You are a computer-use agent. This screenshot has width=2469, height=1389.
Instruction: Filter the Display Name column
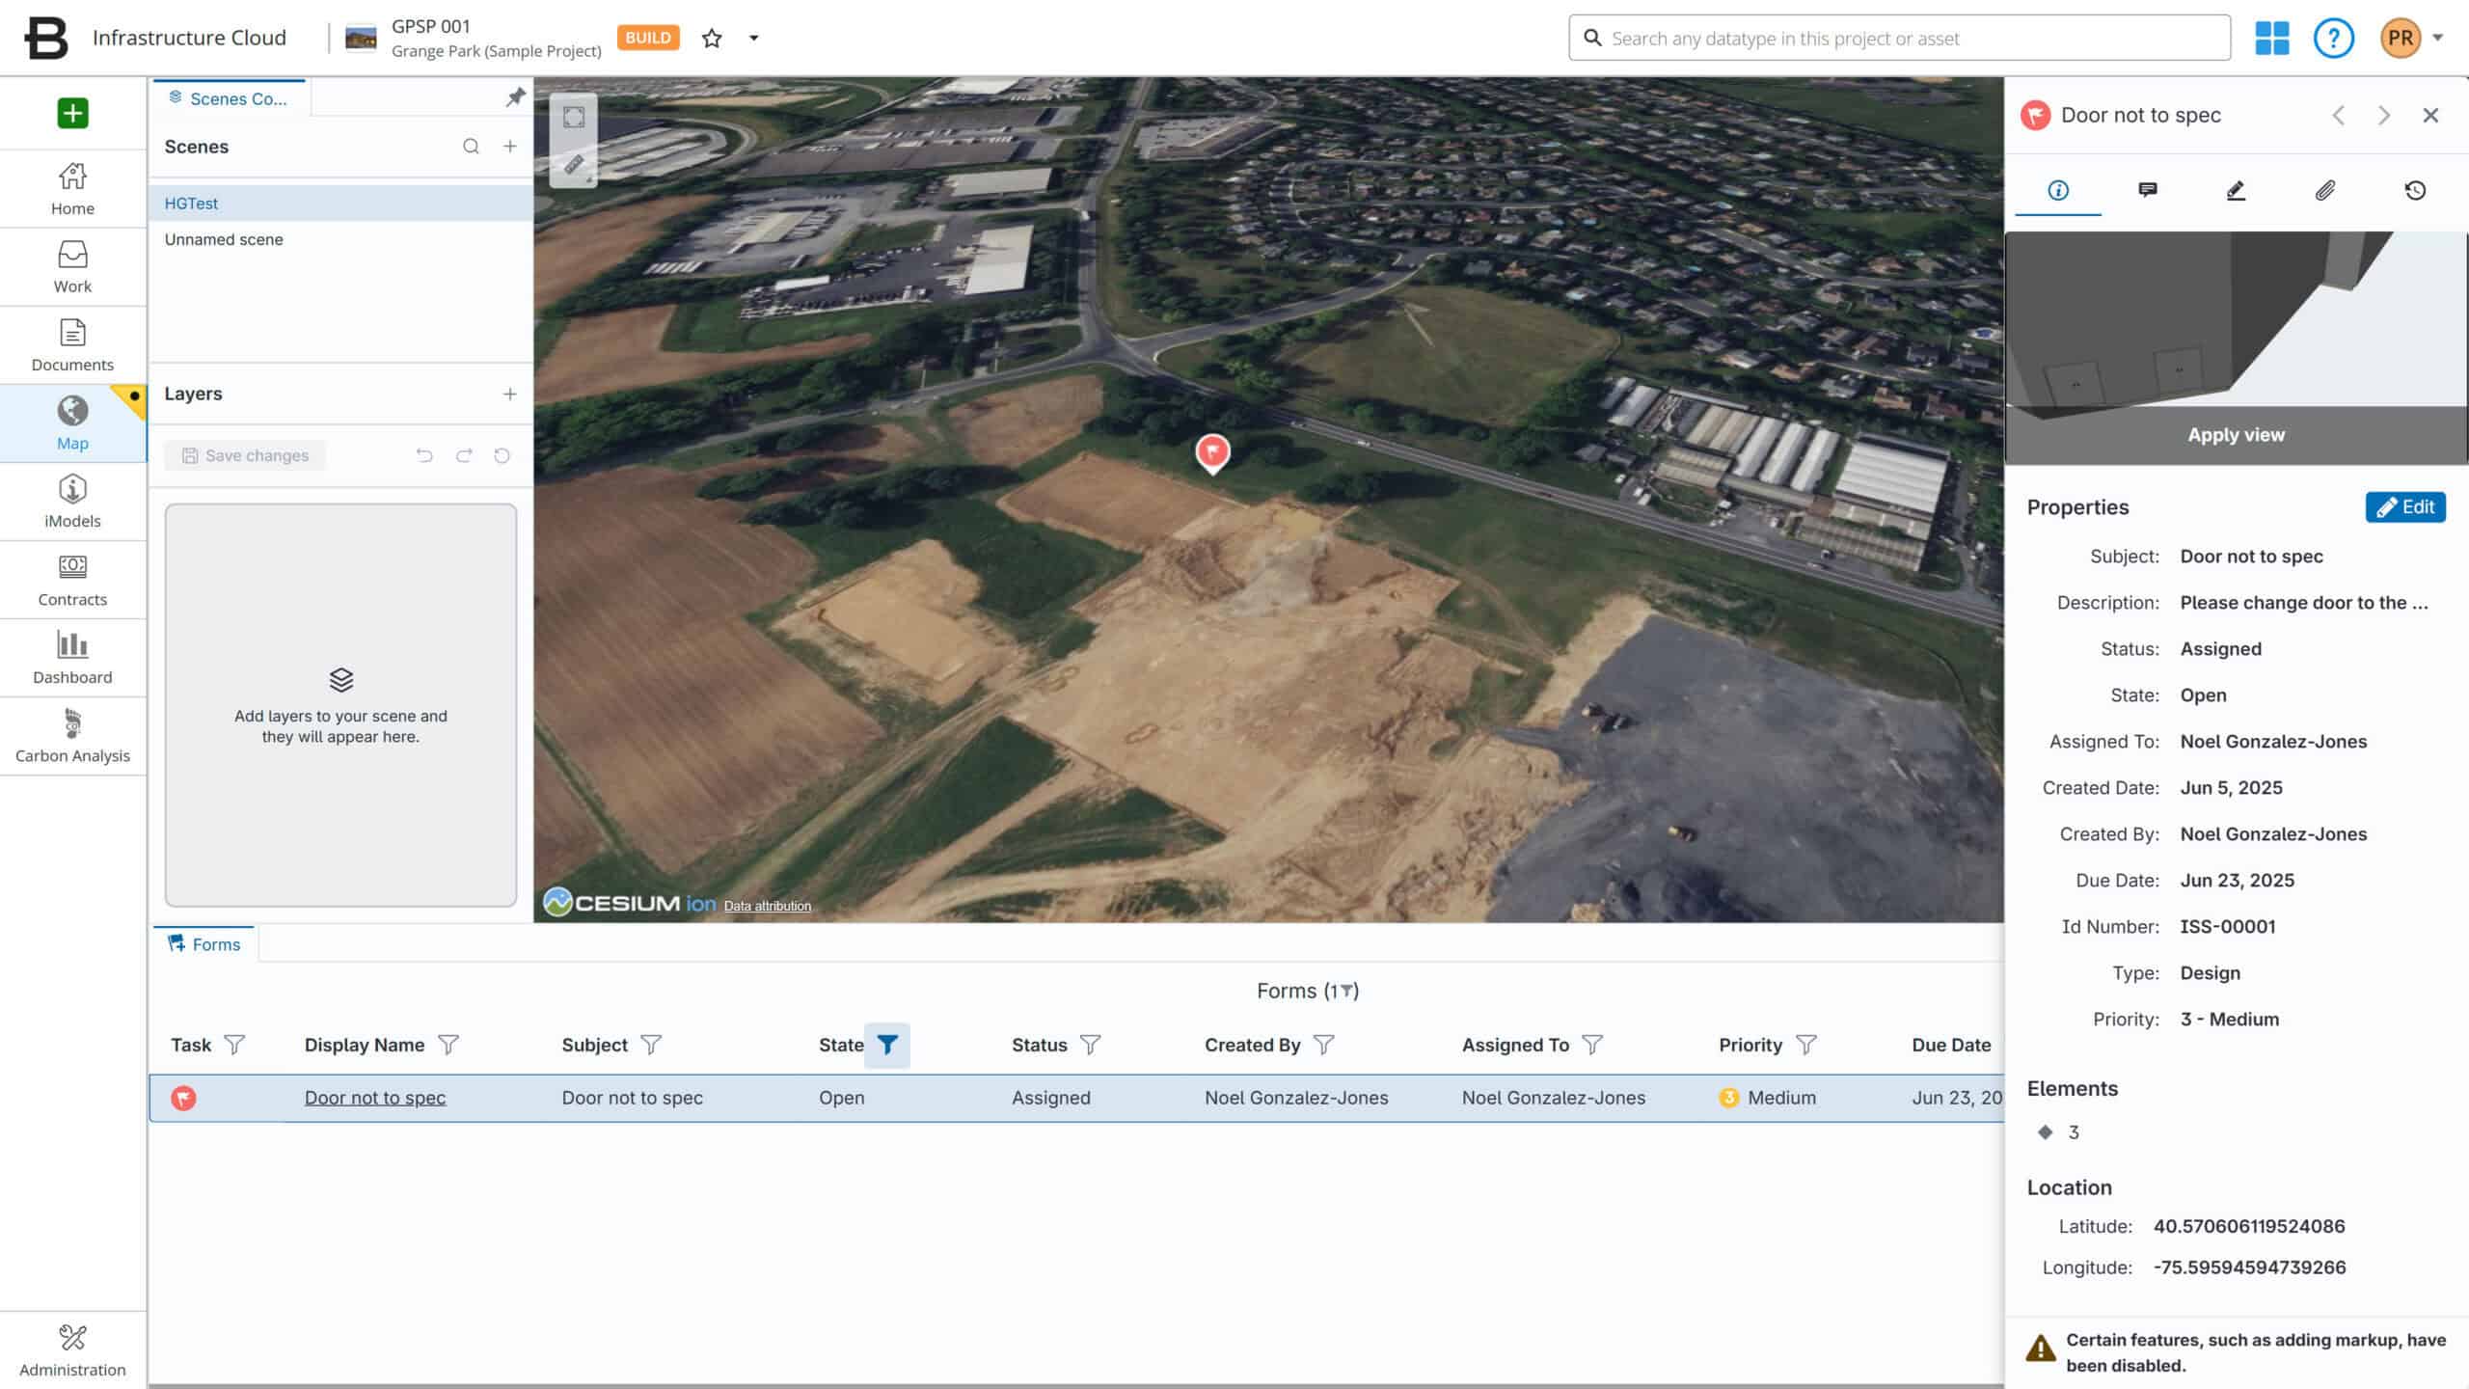click(x=448, y=1045)
